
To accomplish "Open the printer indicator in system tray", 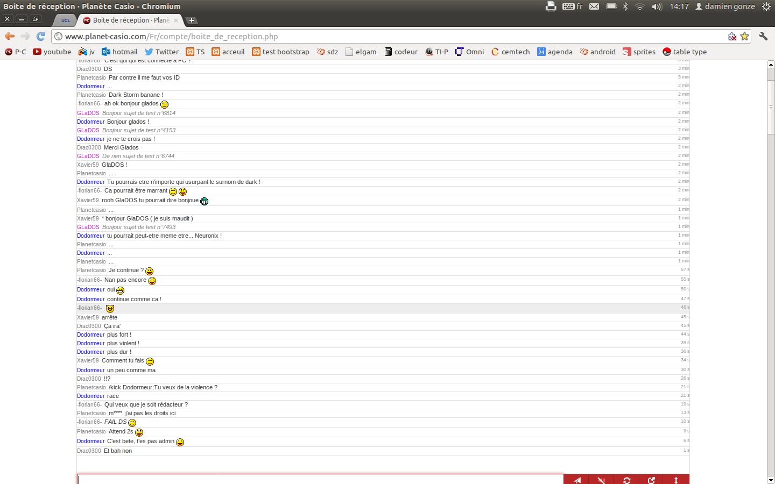I will click(551, 6).
